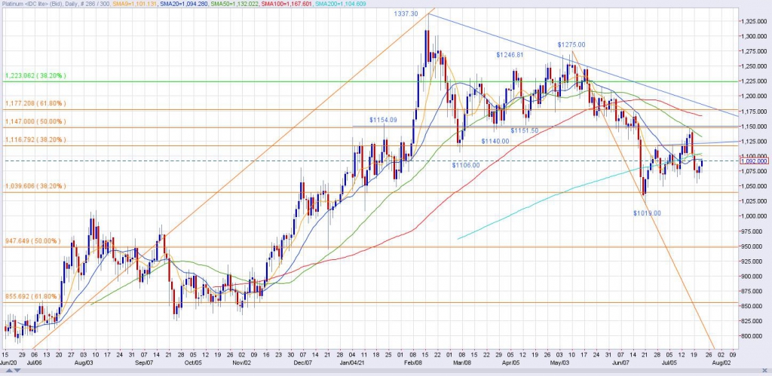Click the 1,150.000 price axis value
The image size is (772, 376).
(754, 126)
